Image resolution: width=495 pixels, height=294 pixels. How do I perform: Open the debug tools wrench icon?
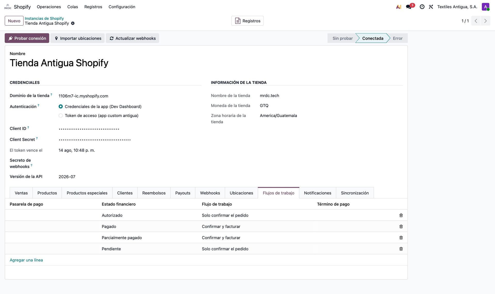tap(431, 7)
